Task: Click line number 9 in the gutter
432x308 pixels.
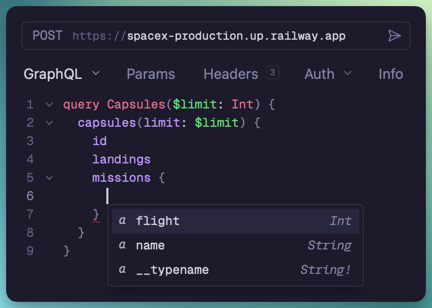Action: pos(30,250)
